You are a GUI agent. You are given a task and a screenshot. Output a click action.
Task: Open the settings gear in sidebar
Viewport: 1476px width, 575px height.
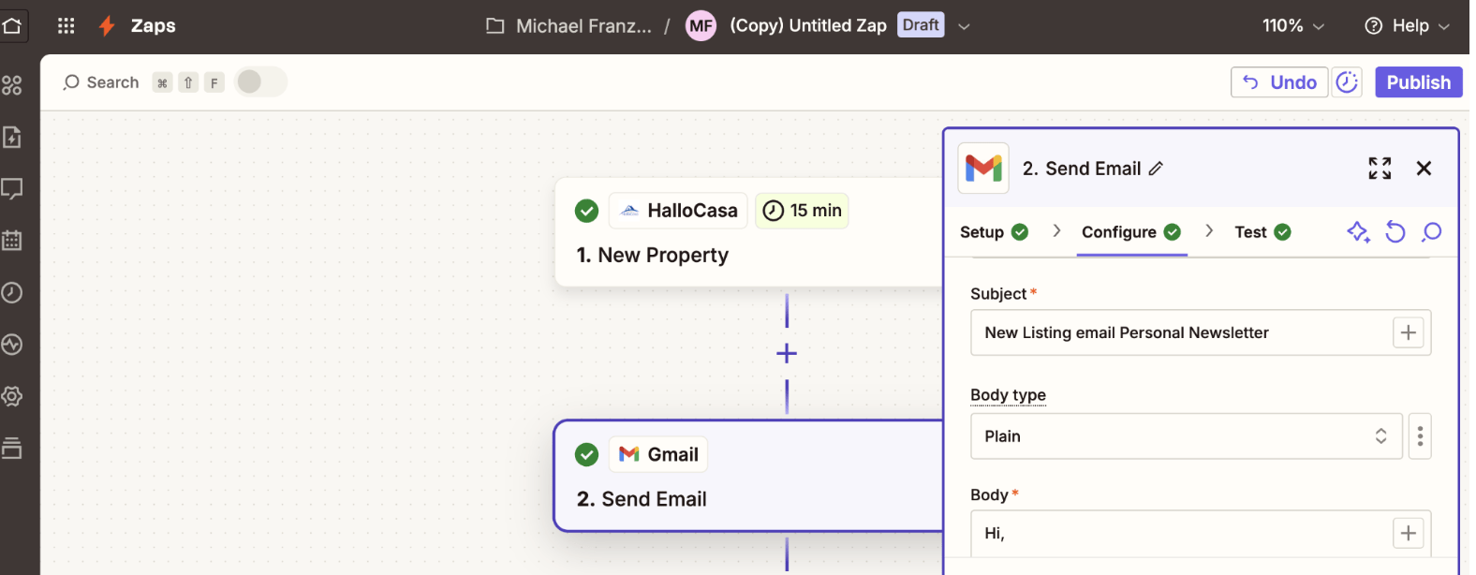12,396
